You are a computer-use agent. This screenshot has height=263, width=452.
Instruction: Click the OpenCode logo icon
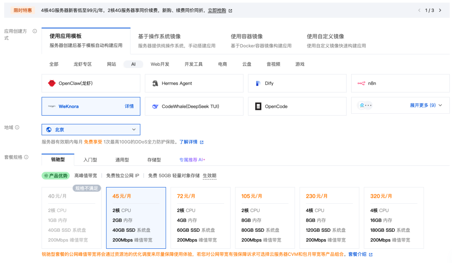tap(258, 106)
